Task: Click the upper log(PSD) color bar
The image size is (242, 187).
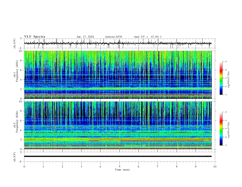Action: 221,78
